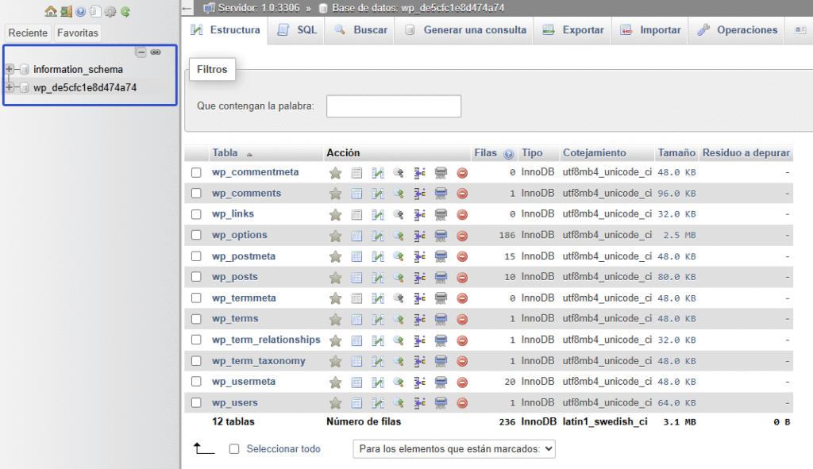Open the wp_options table link
The image size is (813, 469).
240,235
